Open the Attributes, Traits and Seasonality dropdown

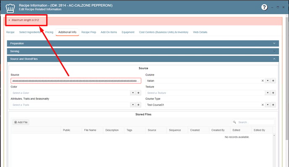(x=133, y=105)
